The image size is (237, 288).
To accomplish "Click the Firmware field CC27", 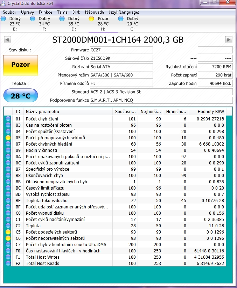I will click(x=121, y=50).
